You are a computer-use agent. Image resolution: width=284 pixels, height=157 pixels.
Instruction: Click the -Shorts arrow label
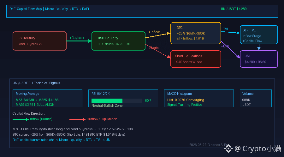click(x=153, y=48)
